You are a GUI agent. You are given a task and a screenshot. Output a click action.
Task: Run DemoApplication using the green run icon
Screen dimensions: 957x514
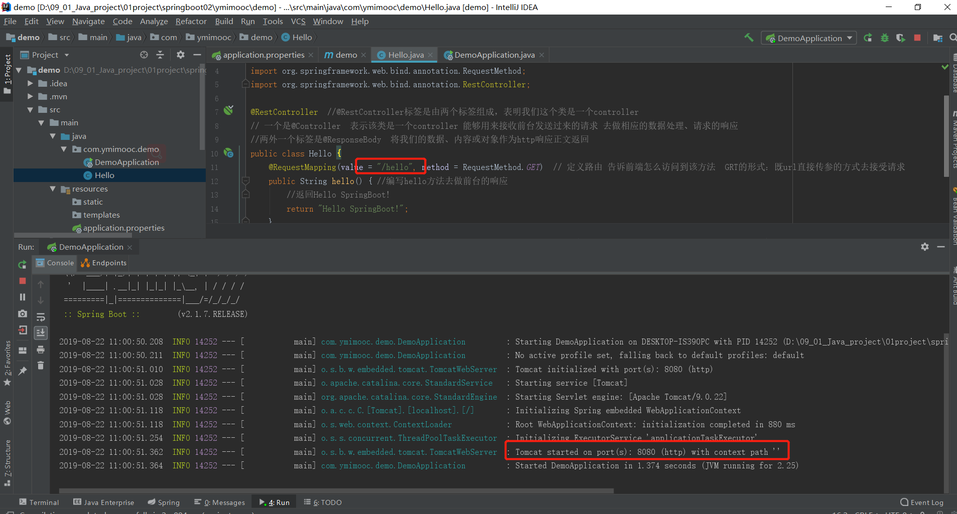[x=868, y=38]
